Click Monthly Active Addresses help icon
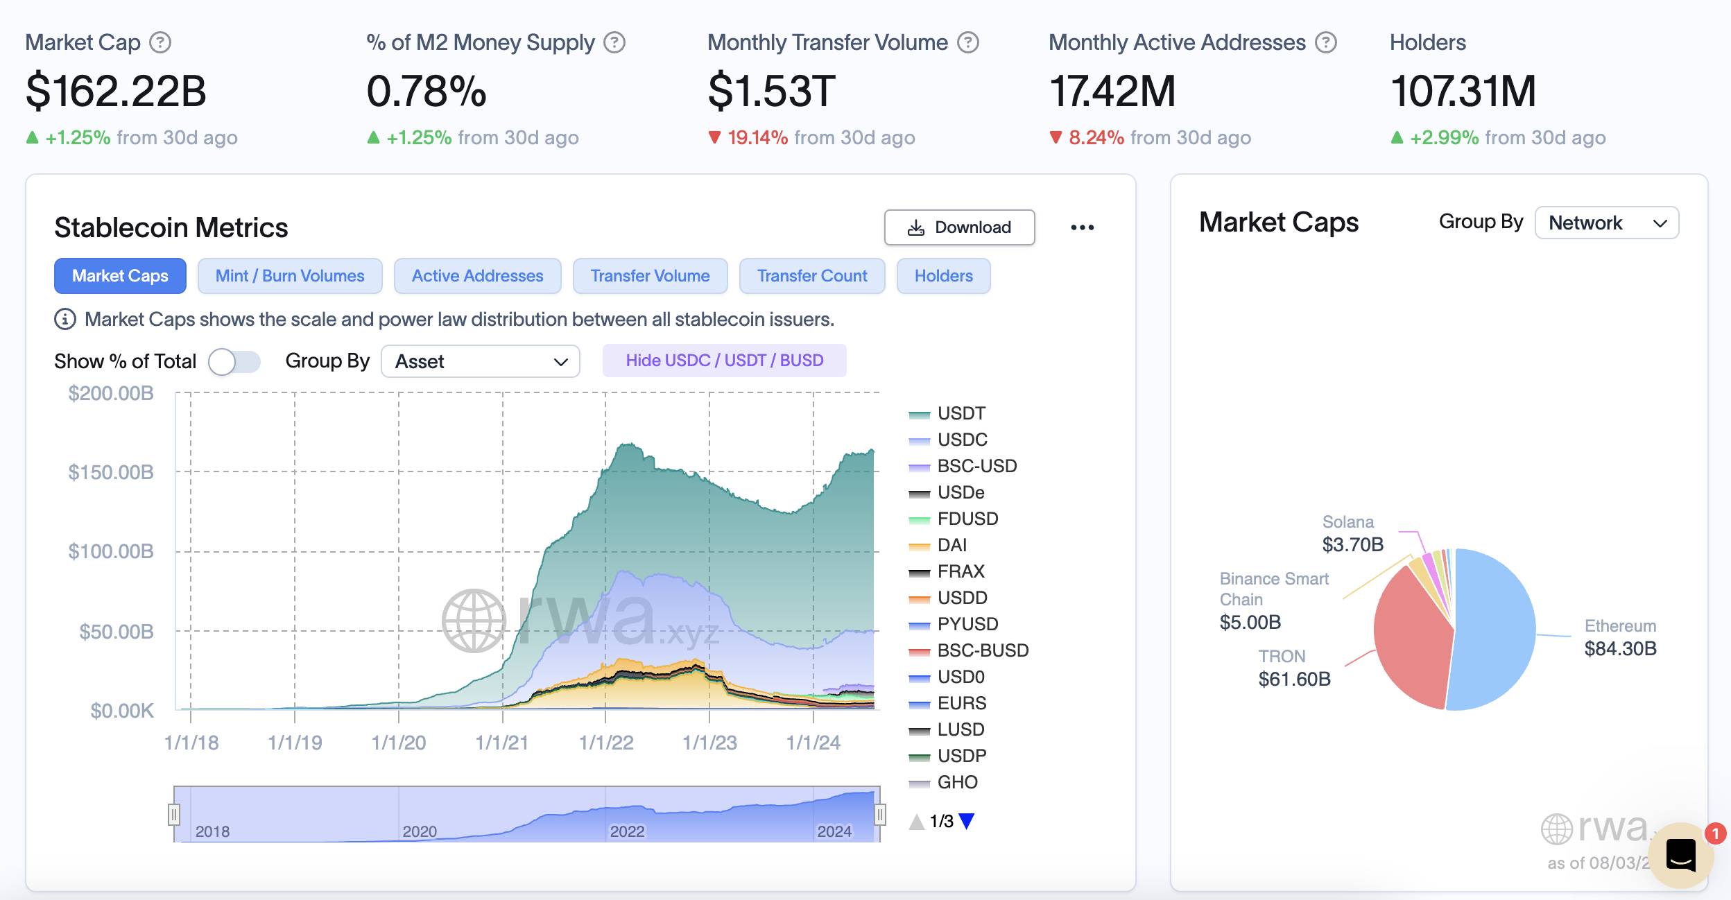 click(1325, 43)
